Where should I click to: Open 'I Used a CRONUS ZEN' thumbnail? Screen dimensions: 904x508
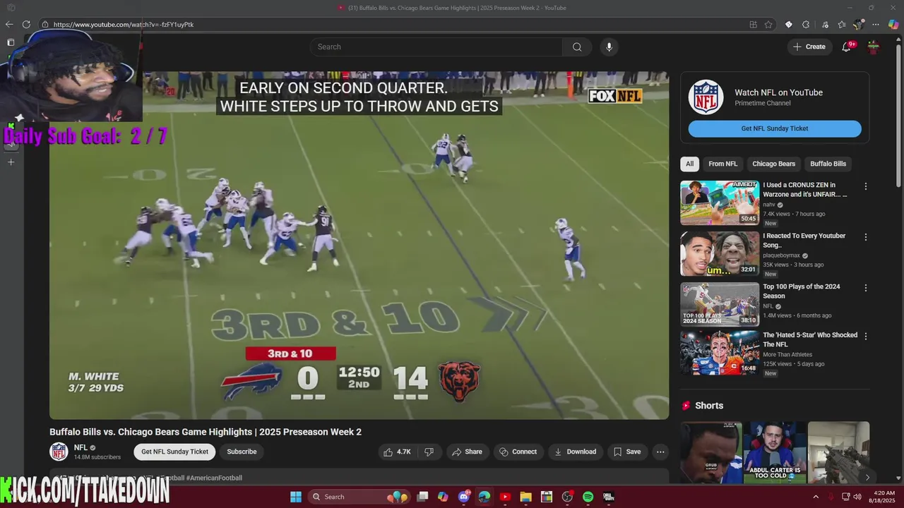click(720, 202)
